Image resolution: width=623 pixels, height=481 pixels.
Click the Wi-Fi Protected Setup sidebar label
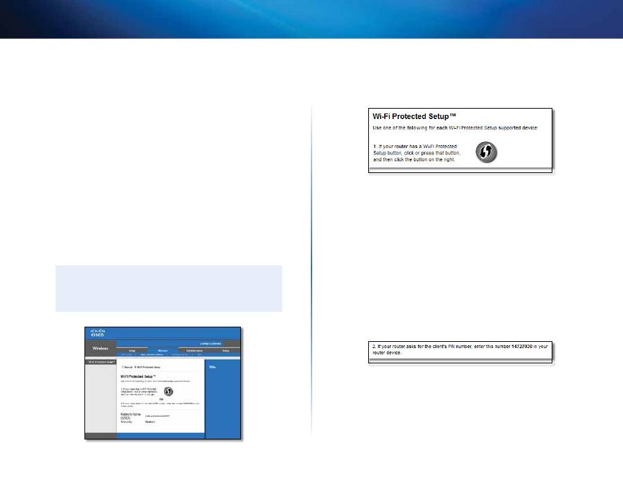(x=100, y=362)
